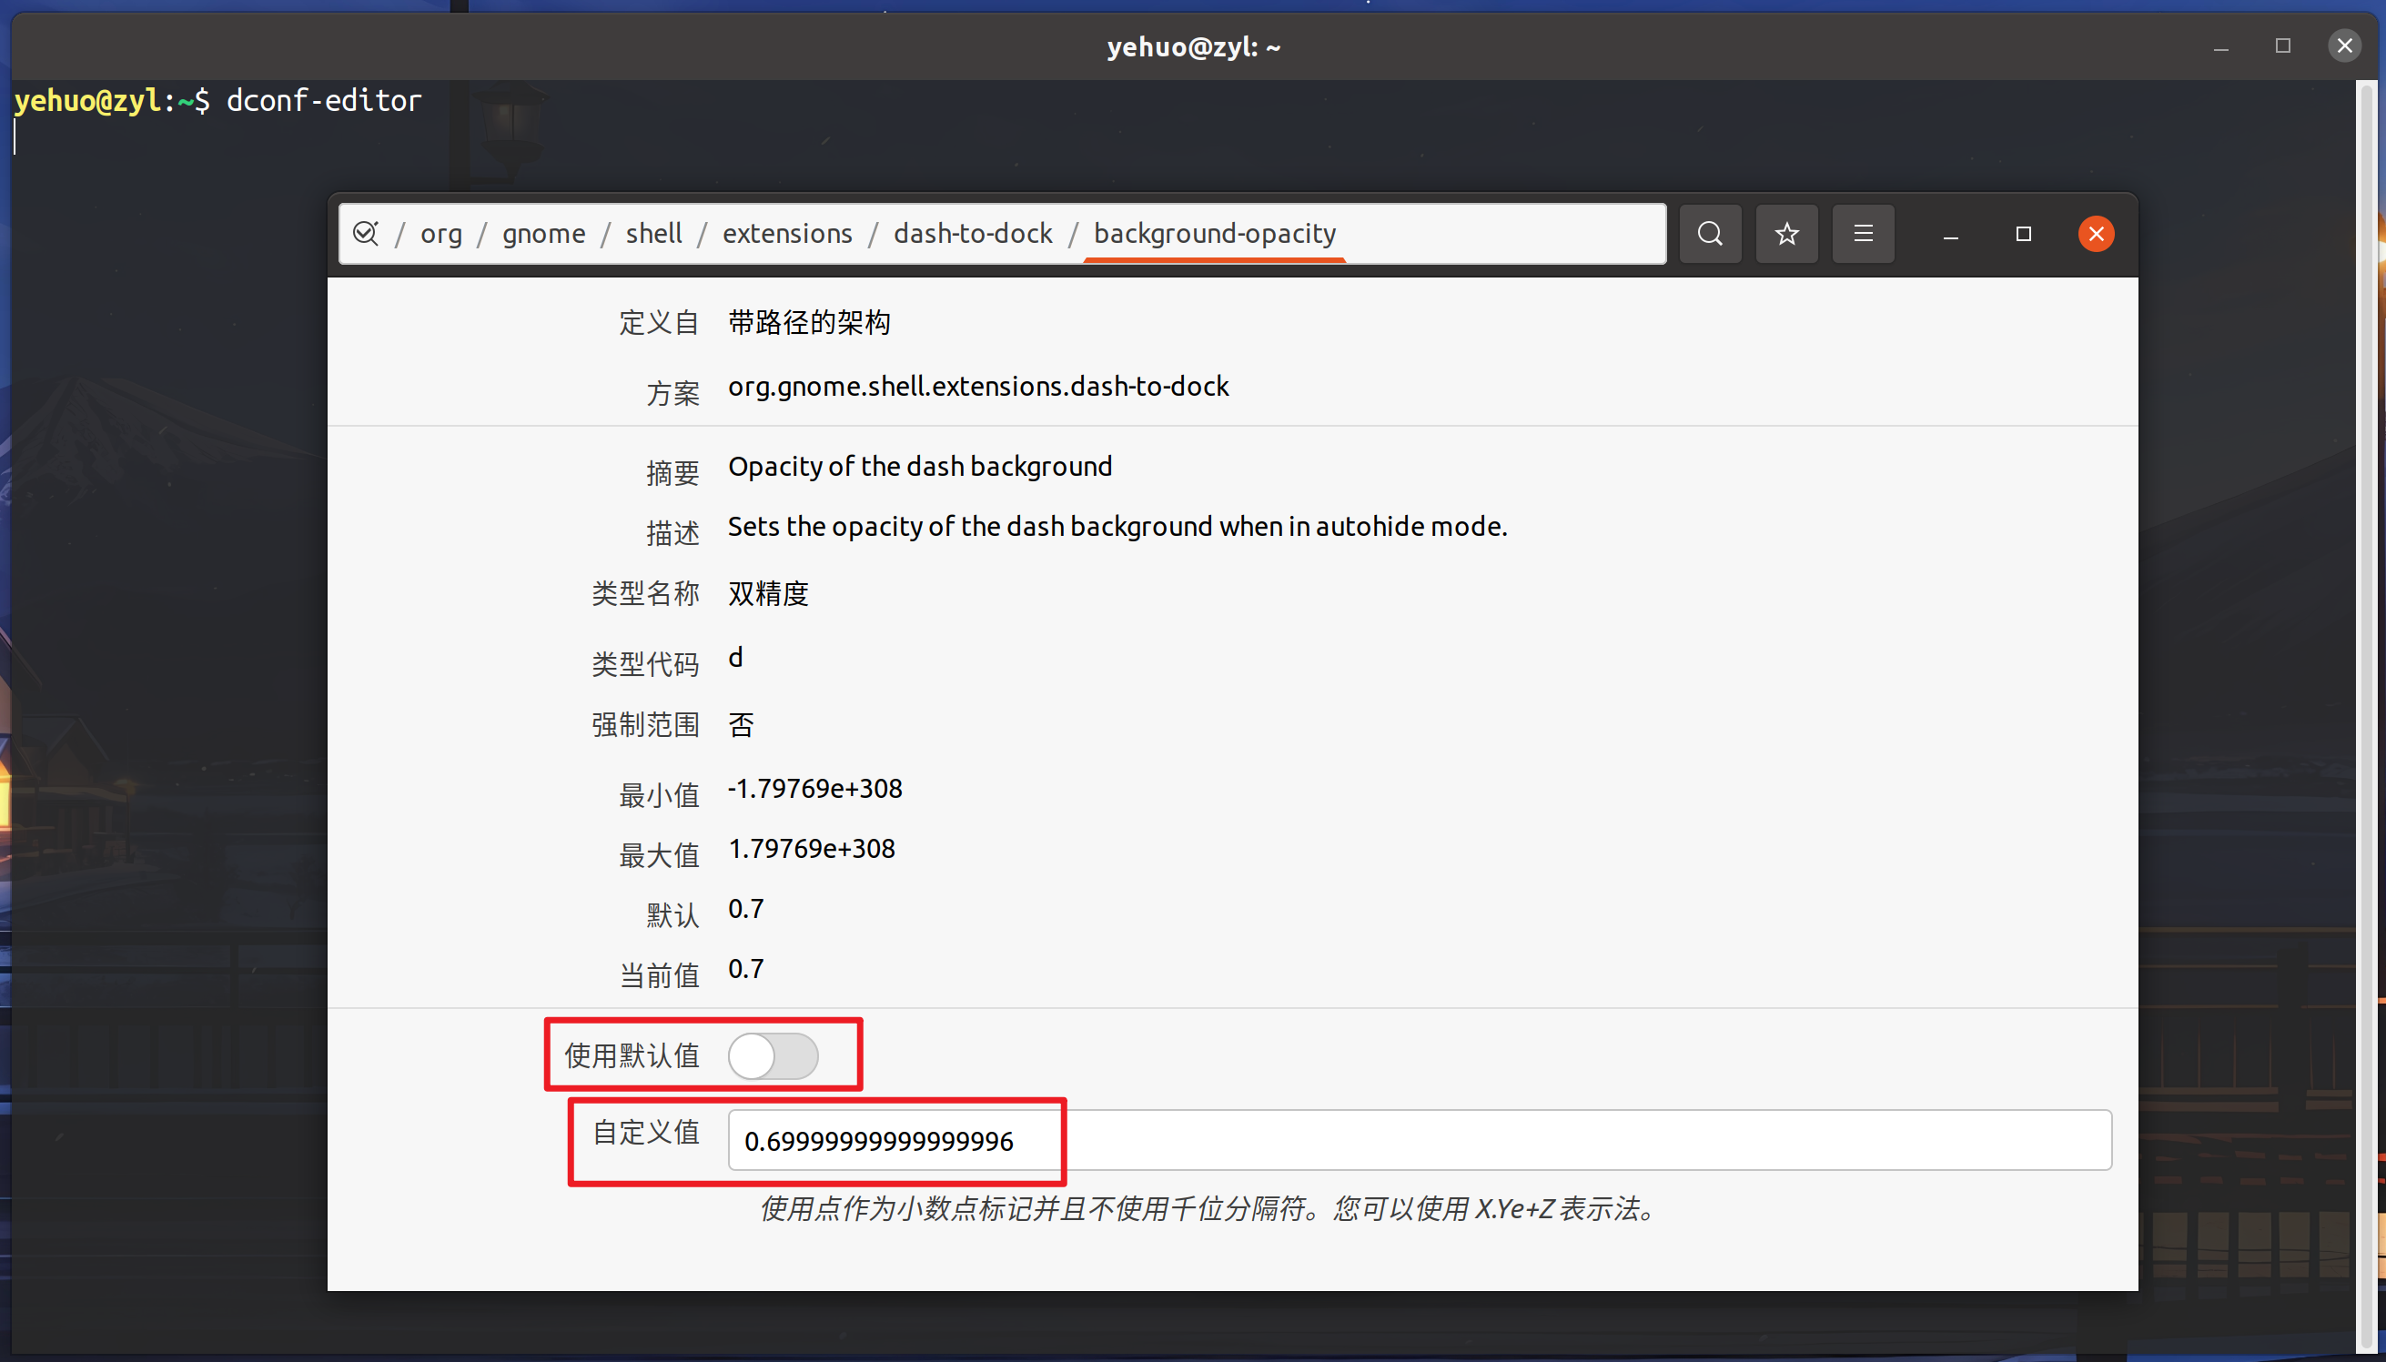Toggle the 使用默认值 switch
The height and width of the screenshot is (1362, 2386).
pos(773,1056)
